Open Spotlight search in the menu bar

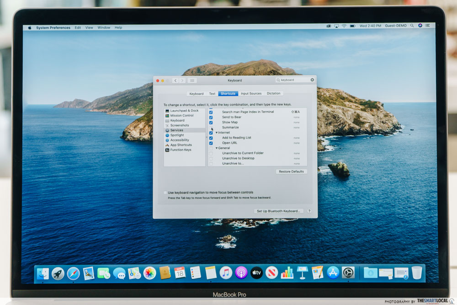(x=412, y=26)
